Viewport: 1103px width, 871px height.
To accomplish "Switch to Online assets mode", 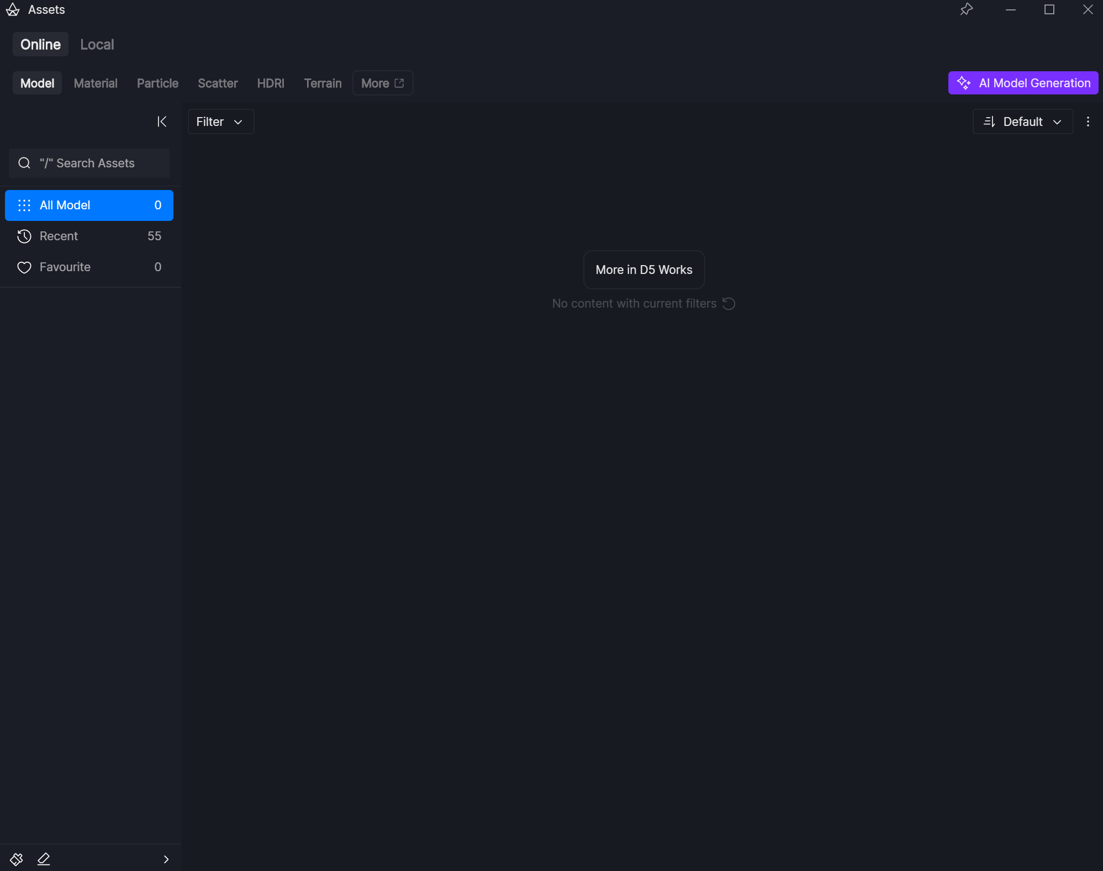I will pyautogui.click(x=40, y=45).
